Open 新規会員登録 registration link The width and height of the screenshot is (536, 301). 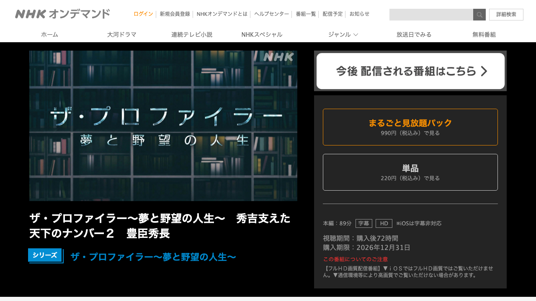(175, 14)
